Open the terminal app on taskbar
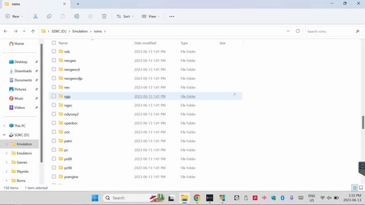The image size is (365, 205). (x=209, y=198)
